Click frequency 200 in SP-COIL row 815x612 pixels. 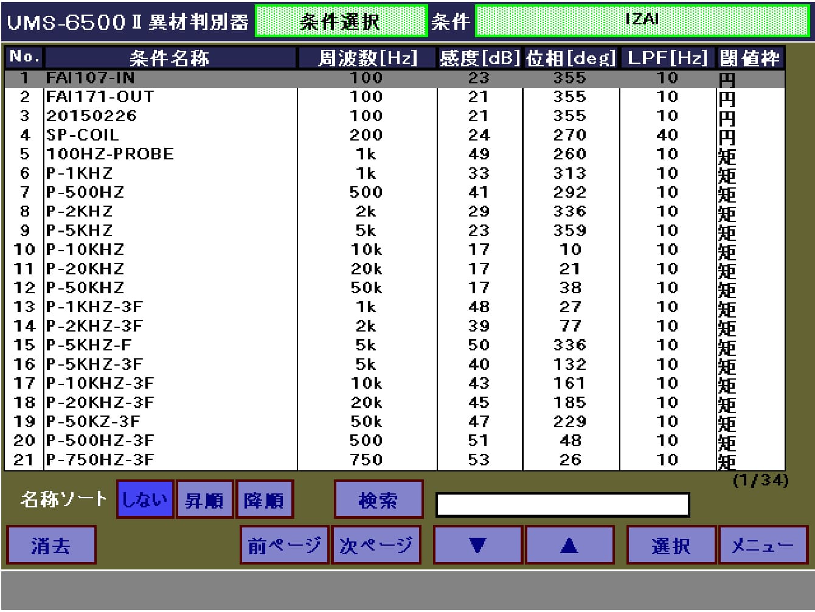point(366,135)
